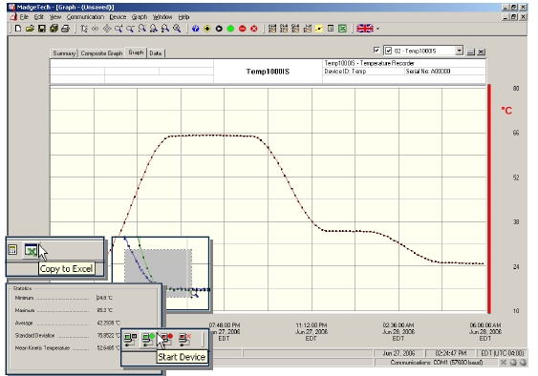Open the Graph menu in the menu bar
The height and width of the screenshot is (376, 538).
pyautogui.click(x=140, y=17)
